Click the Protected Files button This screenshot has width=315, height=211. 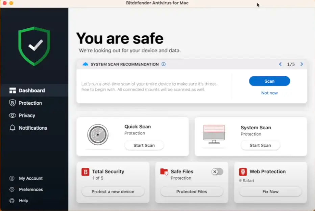coord(192,191)
